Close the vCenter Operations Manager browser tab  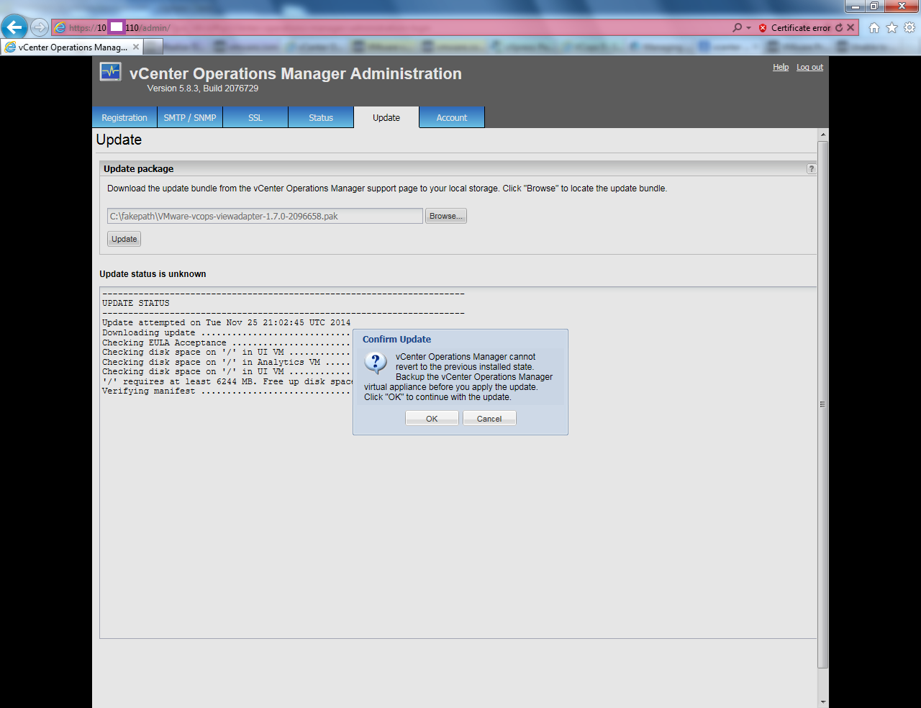tap(136, 47)
